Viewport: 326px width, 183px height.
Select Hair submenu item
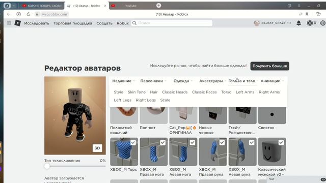[154, 92]
